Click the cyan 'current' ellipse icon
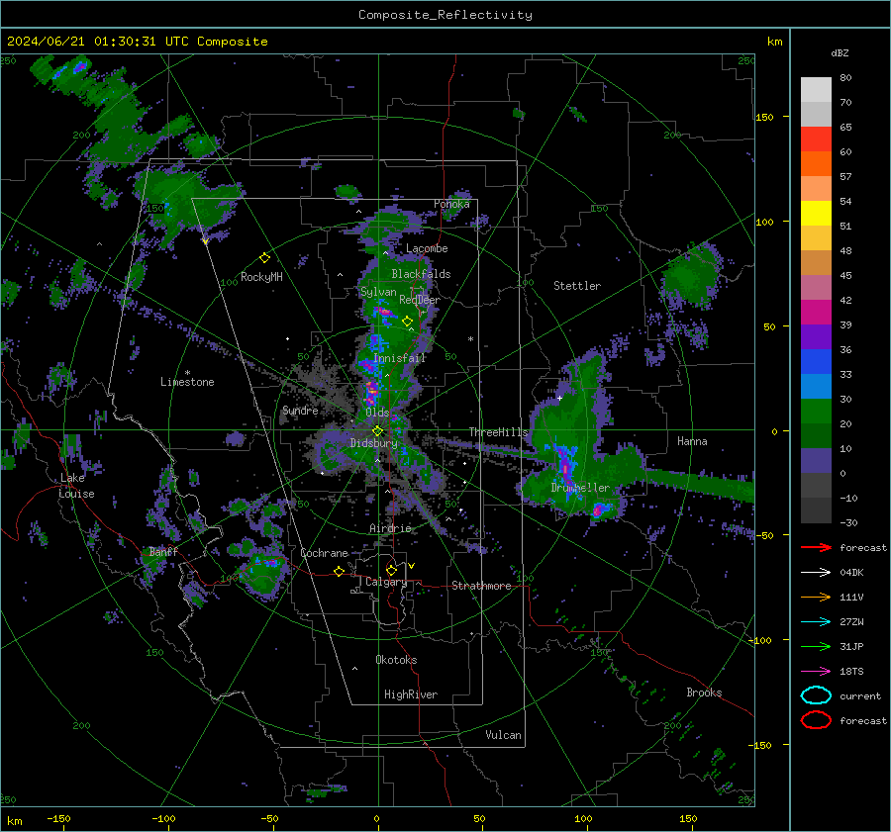Image resolution: width=891 pixels, height=832 pixels. pyautogui.click(x=816, y=695)
